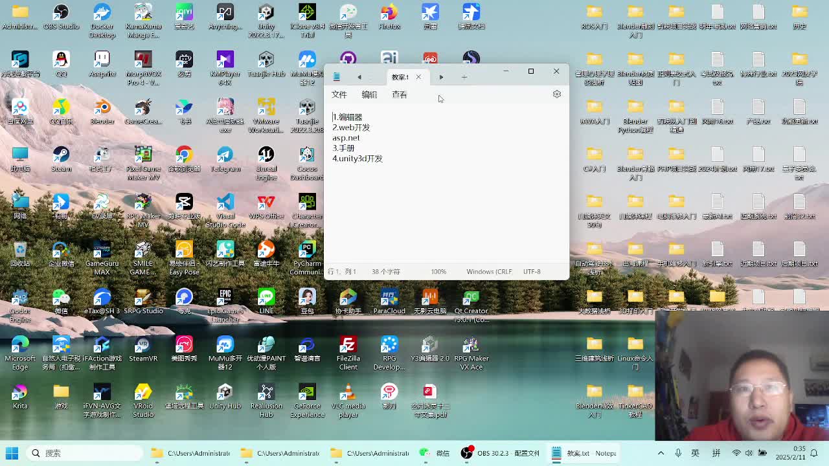The image size is (829, 466).
Task: Open Visual Studio Code desktop shortcut
Action: tap(225, 210)
